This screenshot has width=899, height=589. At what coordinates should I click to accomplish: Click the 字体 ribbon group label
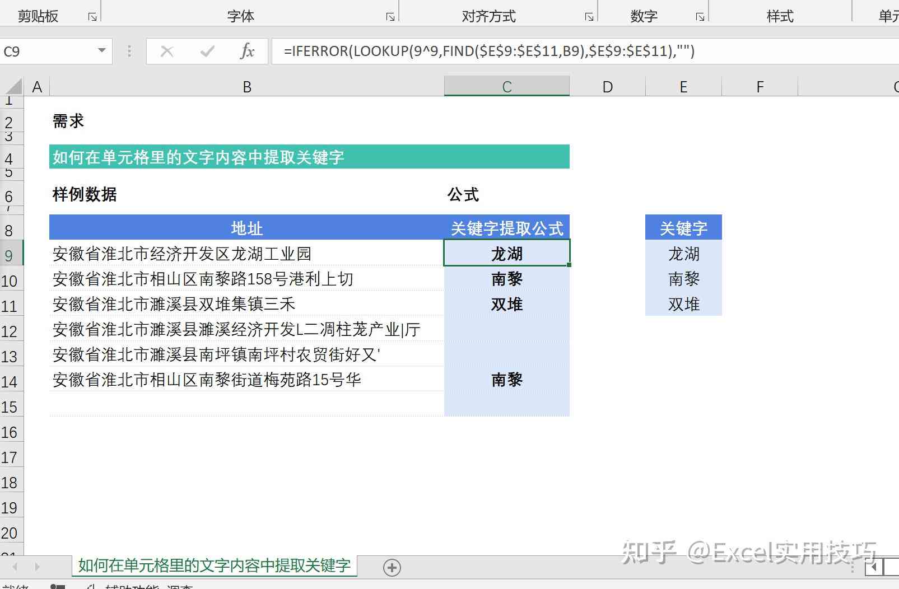(x=241, y=16)
